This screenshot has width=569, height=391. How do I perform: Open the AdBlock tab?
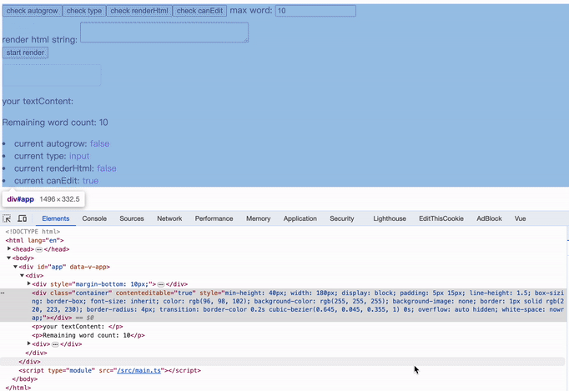click(x=489, y=218)
